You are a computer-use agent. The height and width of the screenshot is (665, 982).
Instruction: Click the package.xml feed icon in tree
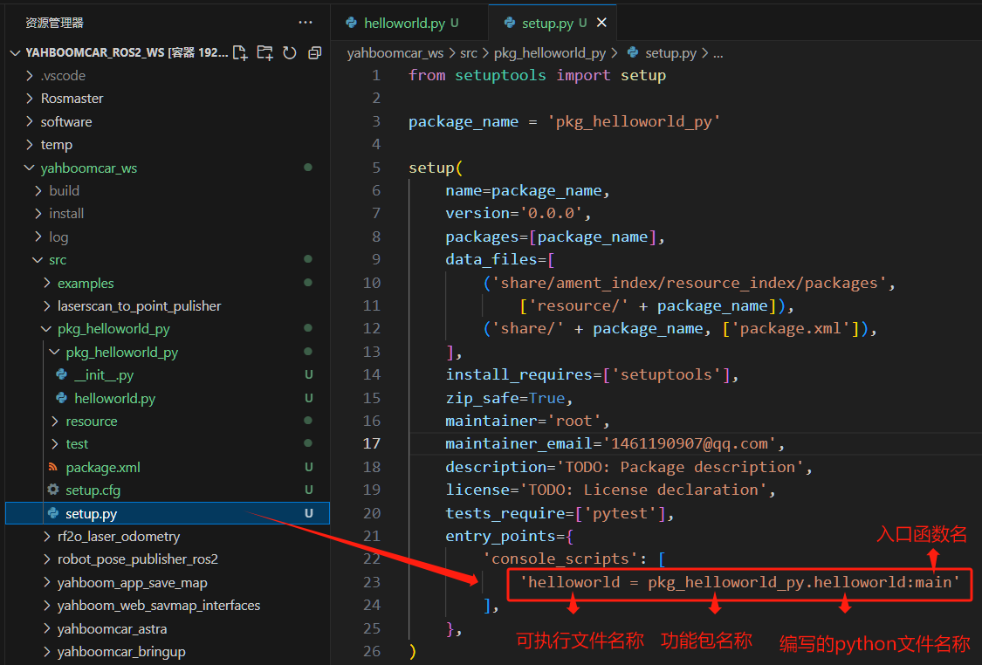pos(53,467)
